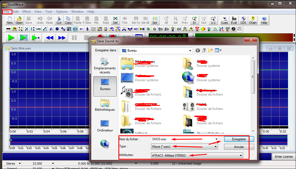Click the Annuler button
The height and width of the screenshot is (169, 296).
click(x=239, y=147)
